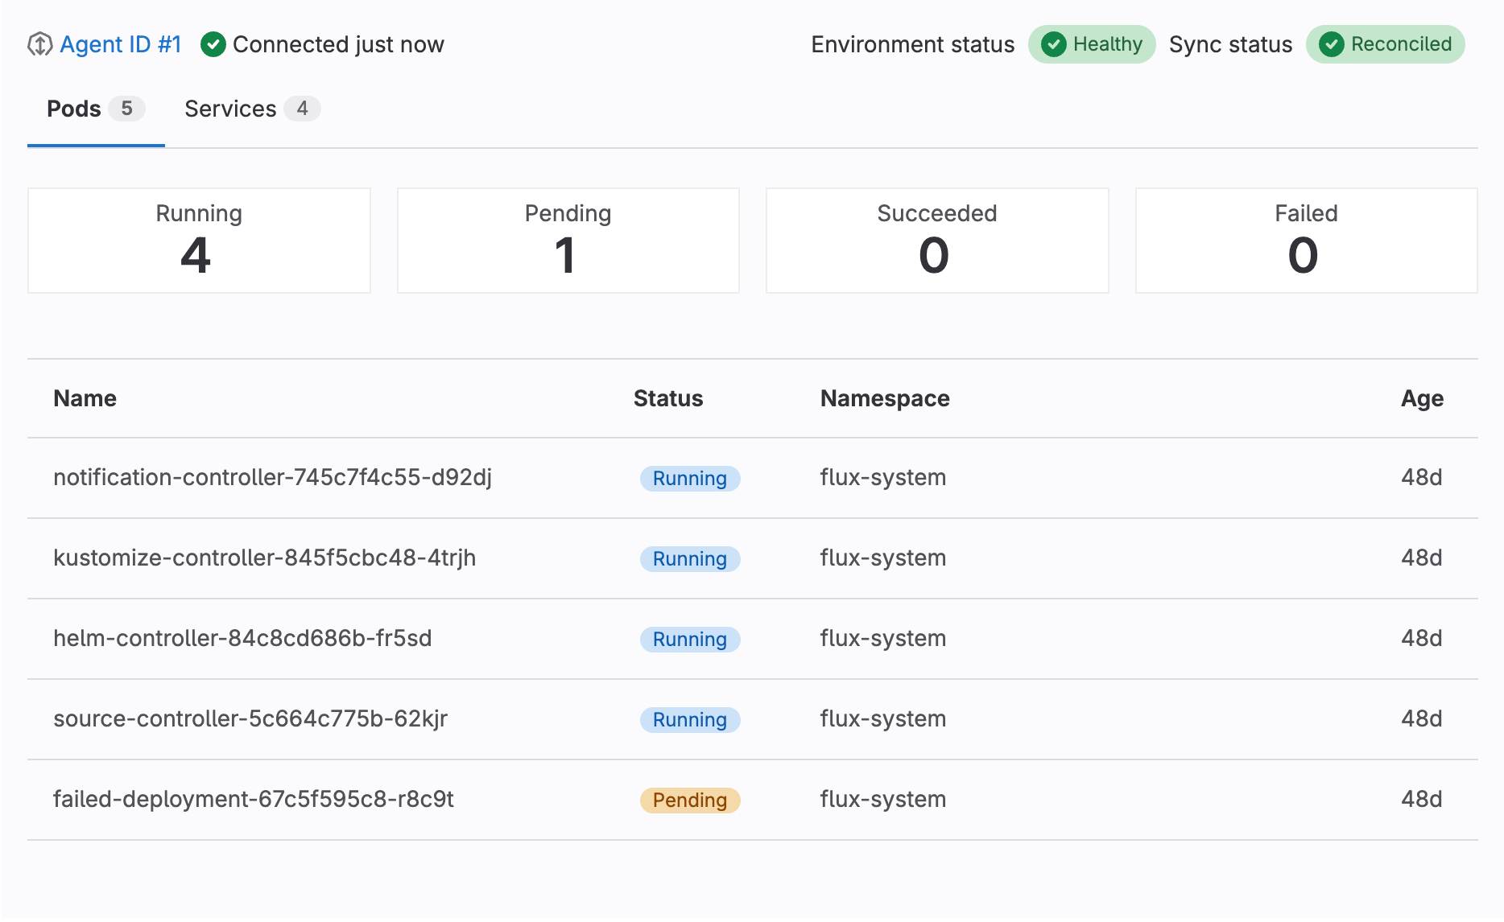Click the Pods count indicator showing 5
Image resolution: width=1504 pixels, height=922 pixels.
(128, 109)
